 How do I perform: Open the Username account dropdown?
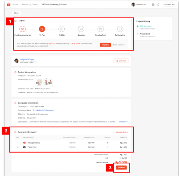coord(141,5)
